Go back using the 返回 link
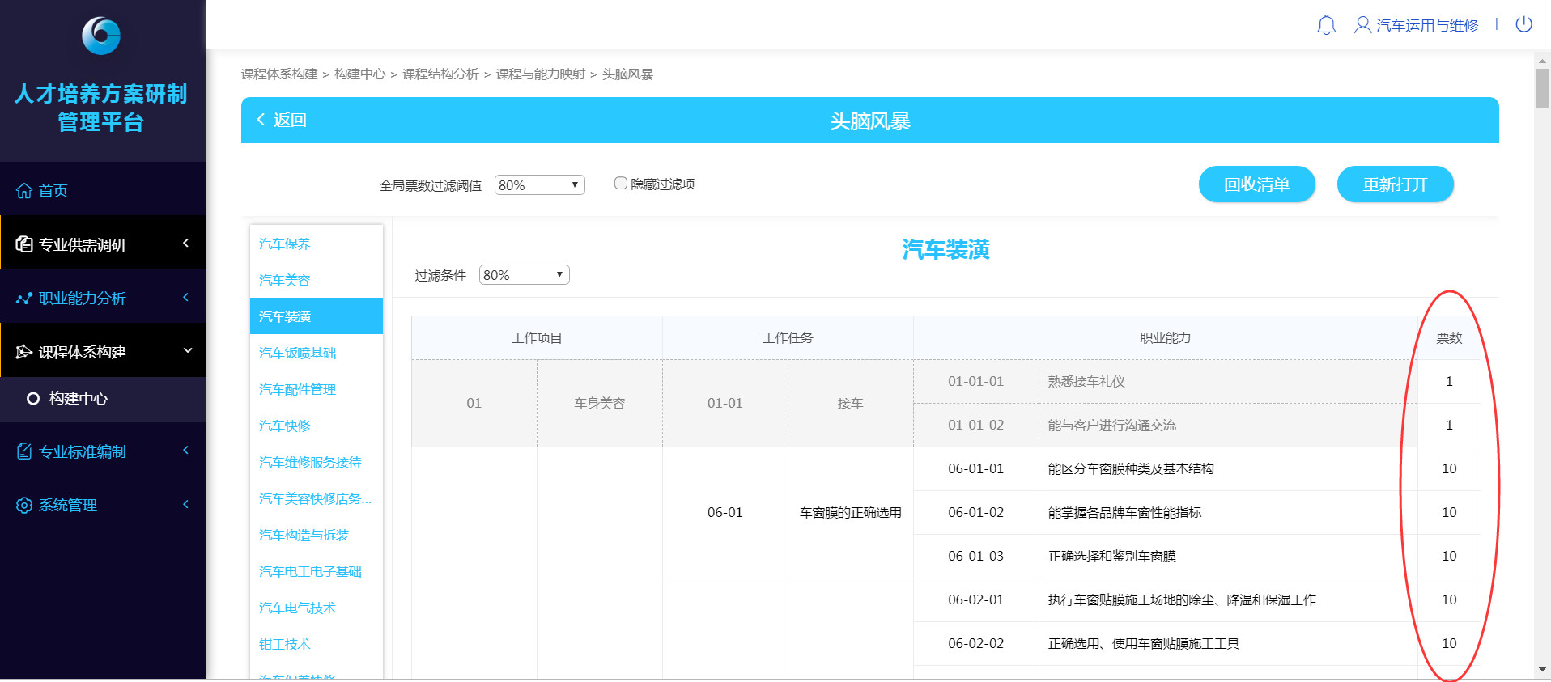The image size is (1551, 682). [x=282, y=121]
